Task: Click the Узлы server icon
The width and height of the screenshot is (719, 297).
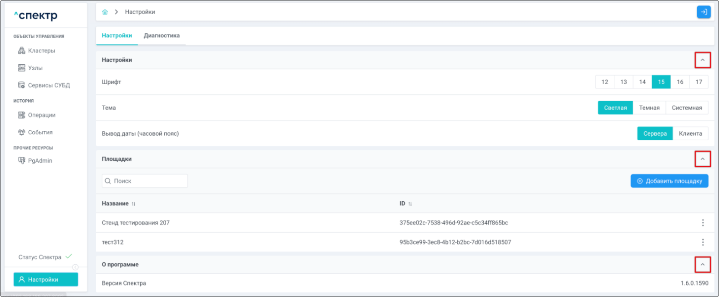Action: click(x=21, y=68)
